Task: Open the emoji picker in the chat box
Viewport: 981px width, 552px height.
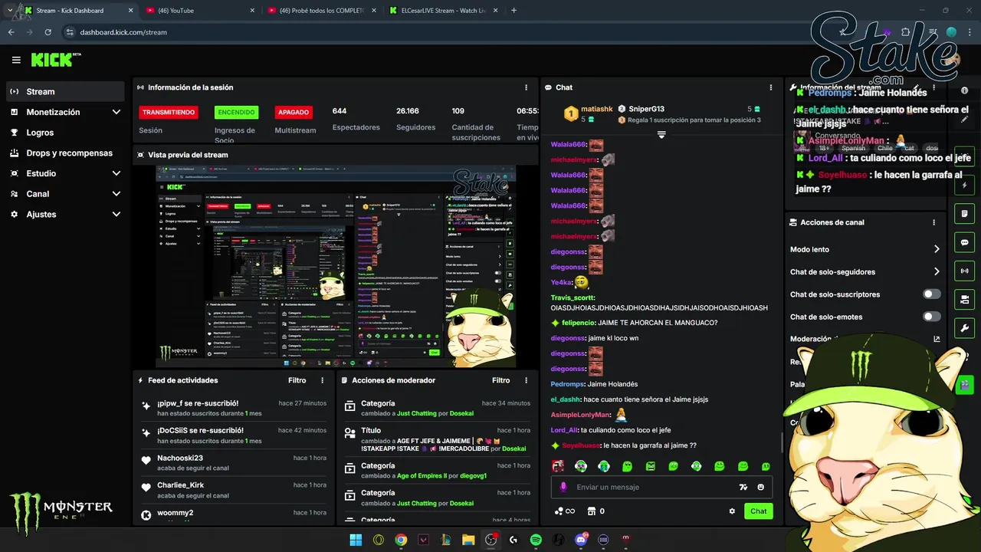Action: click(760, 487)
